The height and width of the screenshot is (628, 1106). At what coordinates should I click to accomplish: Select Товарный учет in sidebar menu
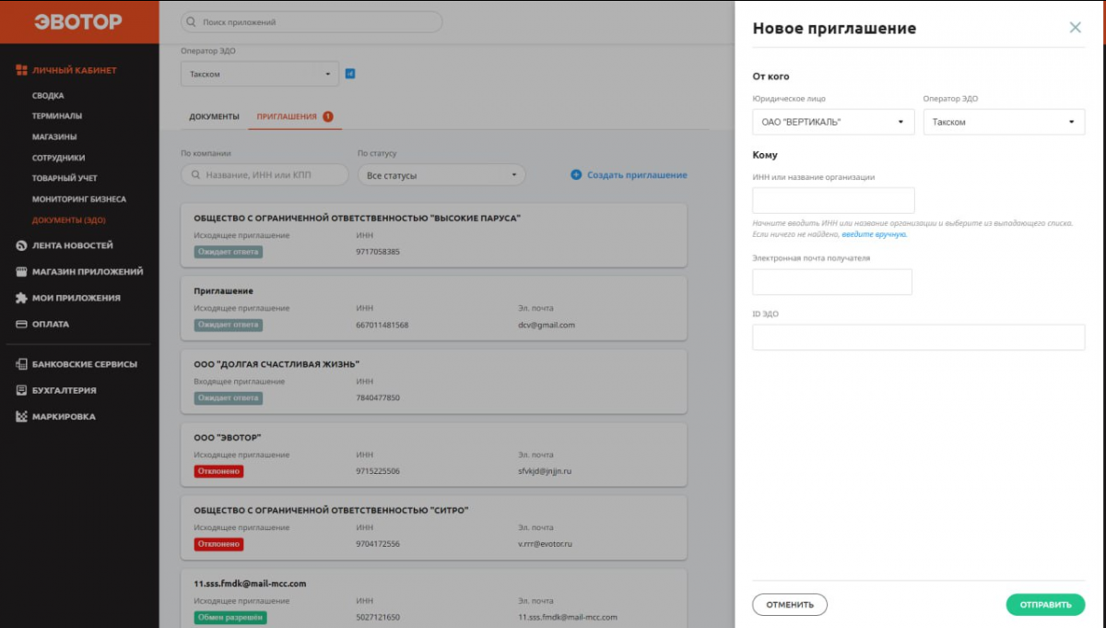coord(65,178)
